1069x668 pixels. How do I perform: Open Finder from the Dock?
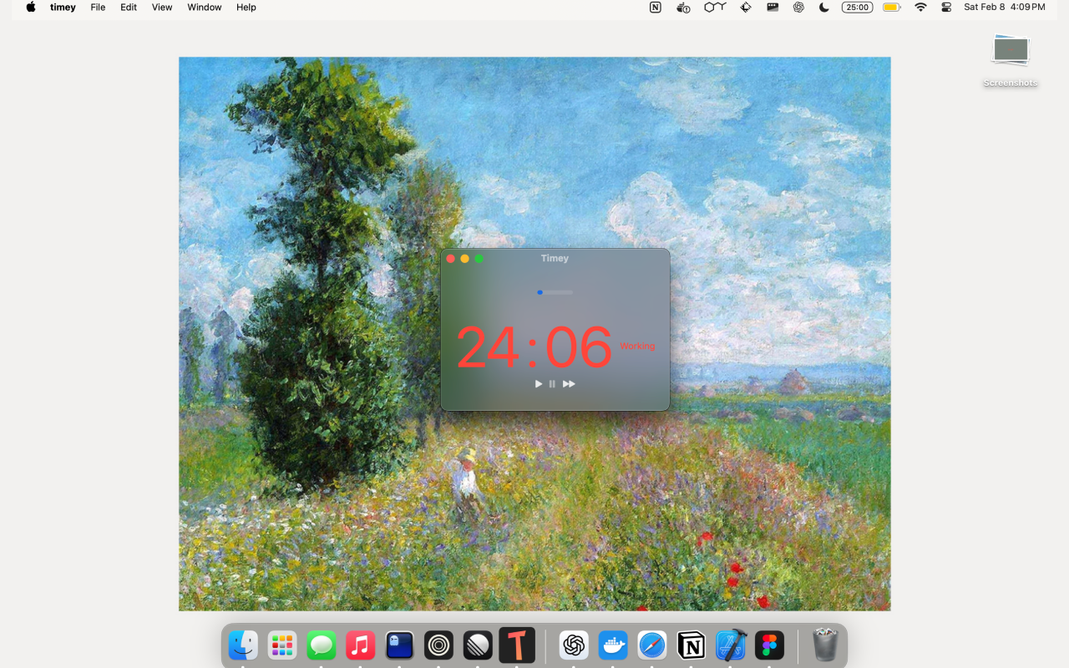[x=243, y=645]
